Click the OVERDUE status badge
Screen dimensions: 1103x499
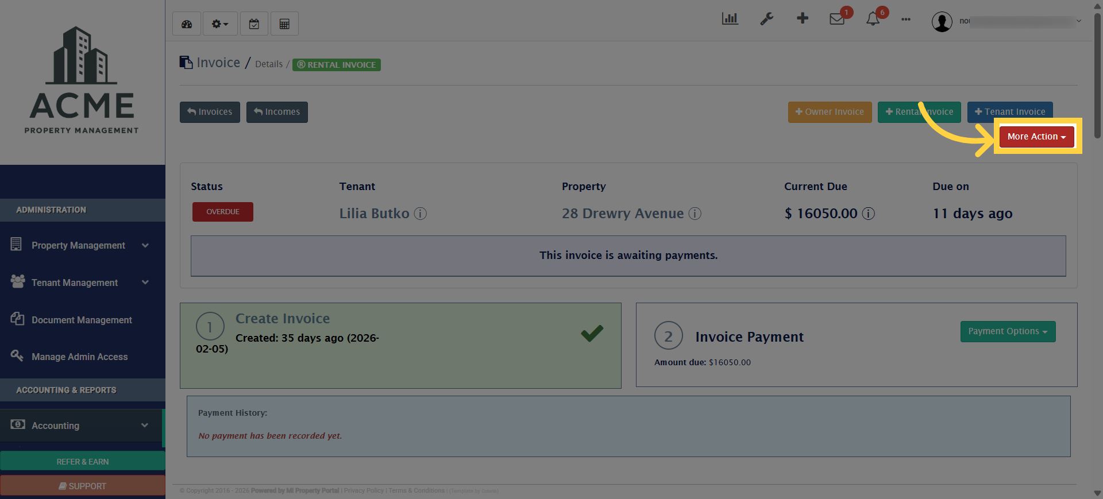223,212
